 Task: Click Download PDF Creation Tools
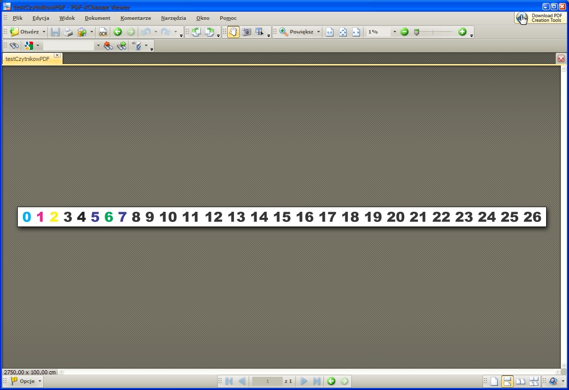541,18
